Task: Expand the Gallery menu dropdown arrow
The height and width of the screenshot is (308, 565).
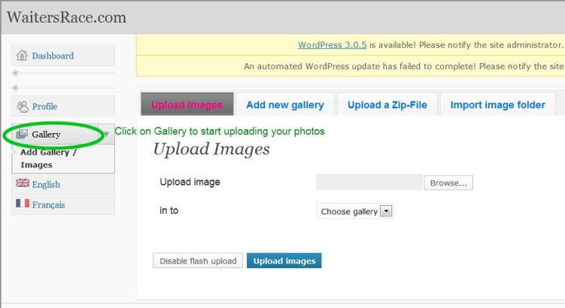Action: coord(106,134)
